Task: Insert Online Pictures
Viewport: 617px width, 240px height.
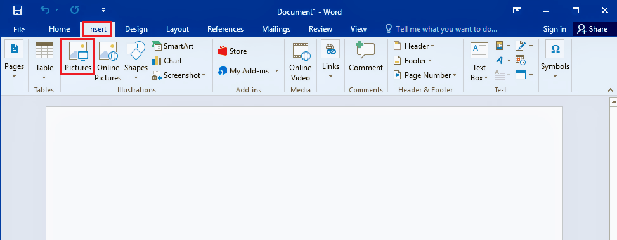Action: (x=108, y=61)
